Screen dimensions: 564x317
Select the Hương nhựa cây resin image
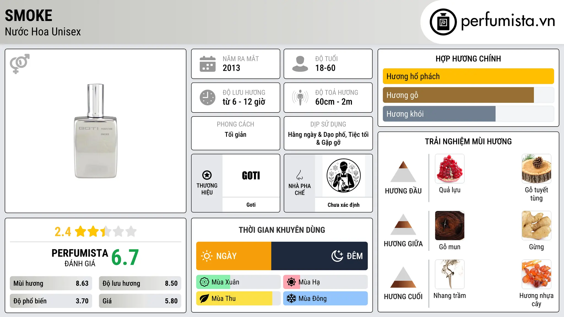tap(536, 274)
